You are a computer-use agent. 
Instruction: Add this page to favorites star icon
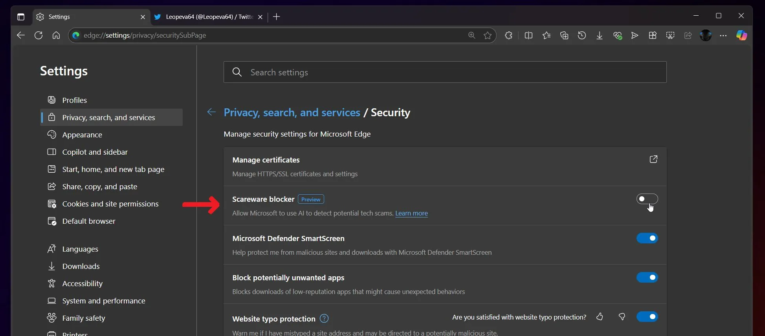(488, 35)
